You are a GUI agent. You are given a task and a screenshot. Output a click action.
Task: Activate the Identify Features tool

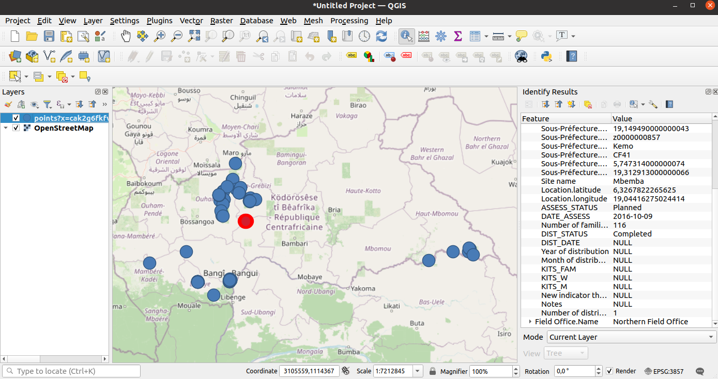[406, 36]
